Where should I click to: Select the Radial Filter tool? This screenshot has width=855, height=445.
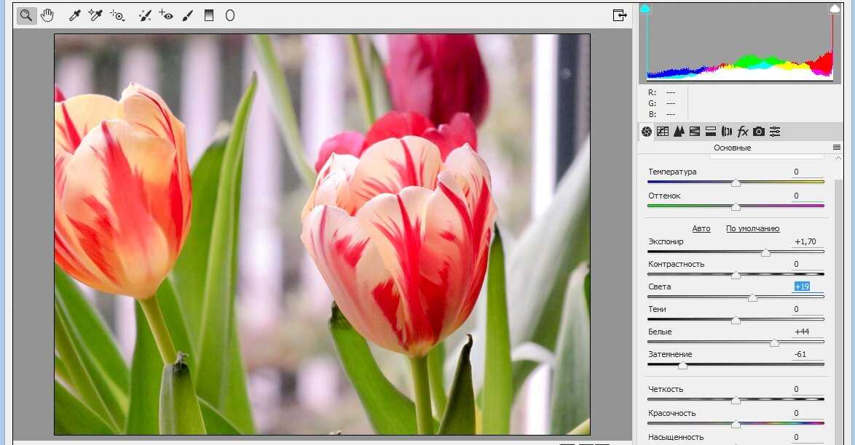(x=230, y=15)
